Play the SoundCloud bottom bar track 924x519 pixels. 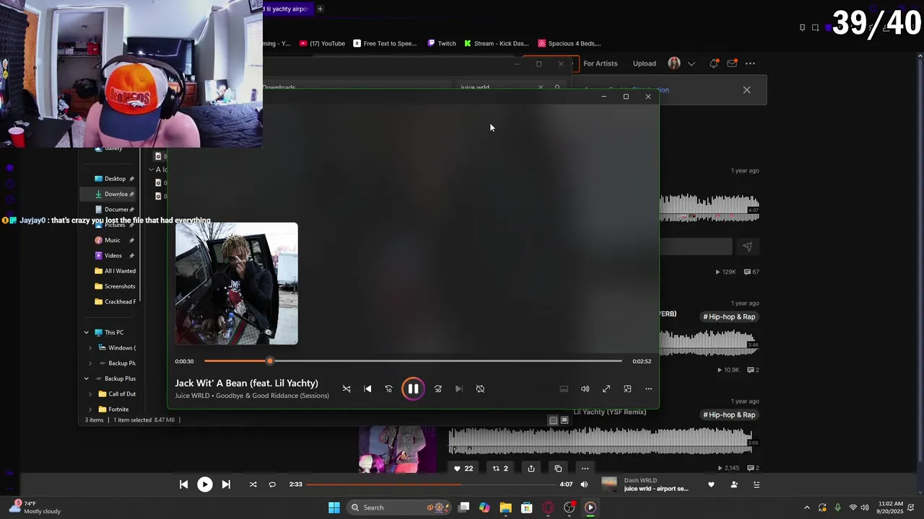tap(205, 484)
